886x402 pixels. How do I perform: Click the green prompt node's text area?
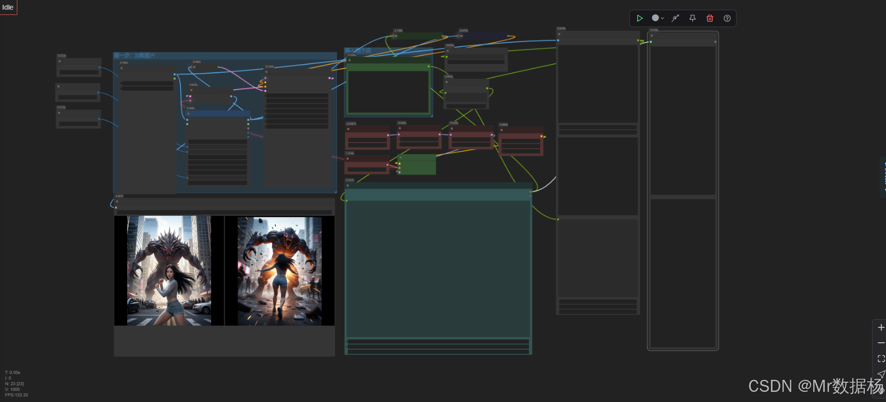point(388,92)
